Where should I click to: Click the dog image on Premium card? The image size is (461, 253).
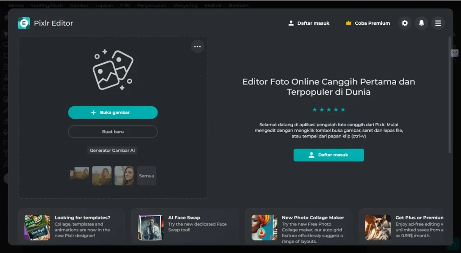point(378,227)
